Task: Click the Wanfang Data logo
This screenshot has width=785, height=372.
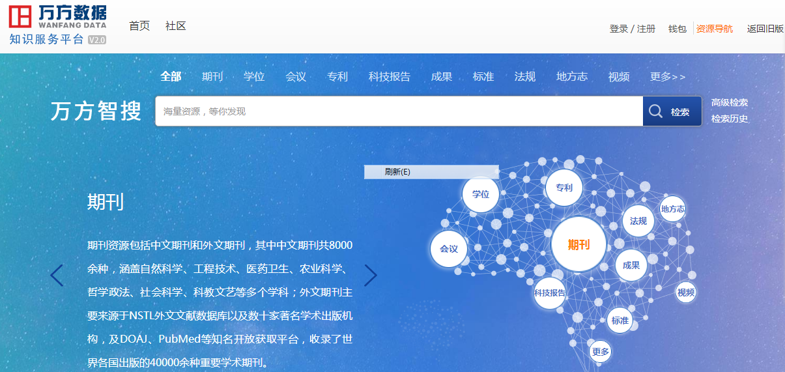Action: pyautogui.click(x=57, y=24)
